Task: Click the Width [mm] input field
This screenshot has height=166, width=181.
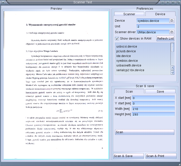Action: (x=153, y=109)
